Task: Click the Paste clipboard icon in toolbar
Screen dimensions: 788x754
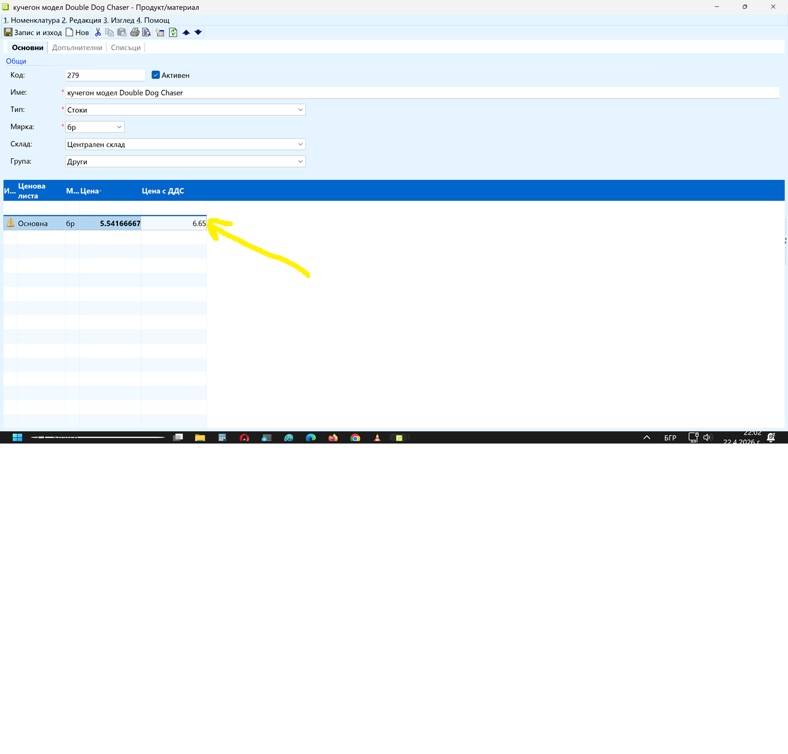Action: pyautogui.click(x=122, y=33)
